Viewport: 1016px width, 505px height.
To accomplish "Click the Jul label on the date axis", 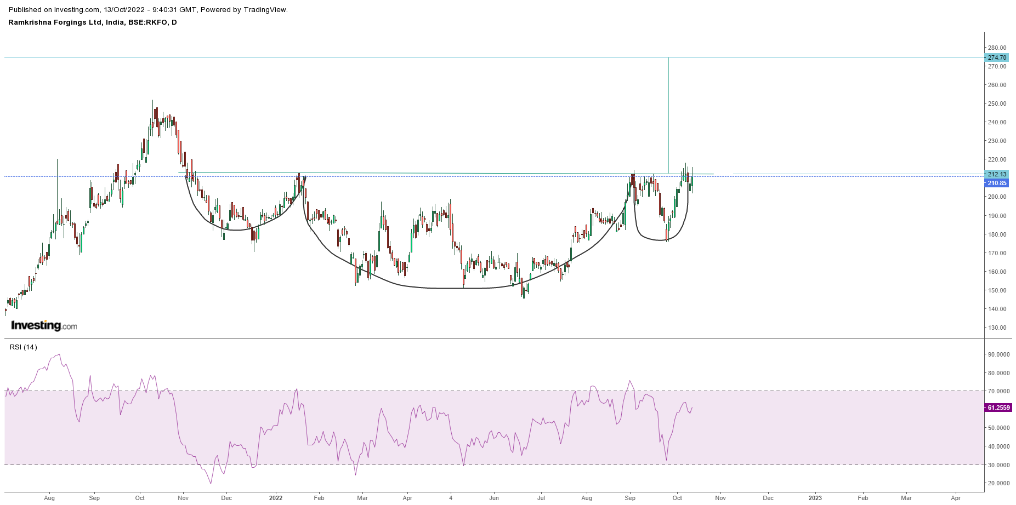I will pos(541,498).
